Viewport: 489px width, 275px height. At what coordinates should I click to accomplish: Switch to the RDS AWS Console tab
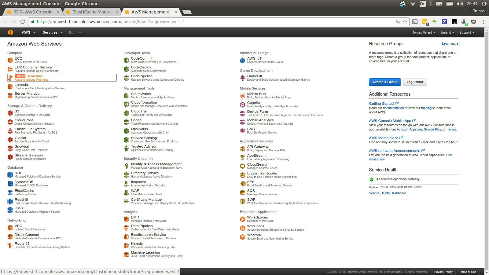coord(33,12)
